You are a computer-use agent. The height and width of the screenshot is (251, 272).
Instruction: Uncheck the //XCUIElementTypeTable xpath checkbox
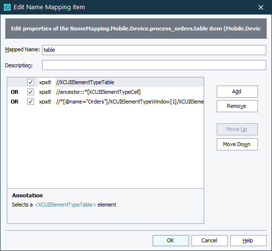[31, 82]
